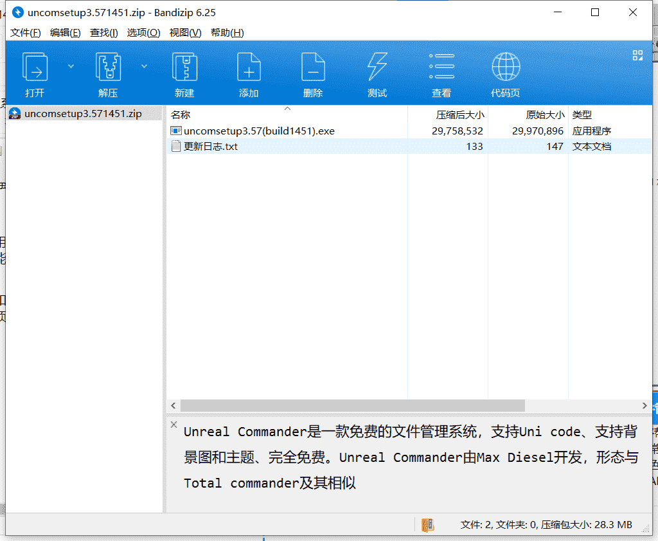Select uncomsetup3.571451.zip in the tree pane

(83, 113)
